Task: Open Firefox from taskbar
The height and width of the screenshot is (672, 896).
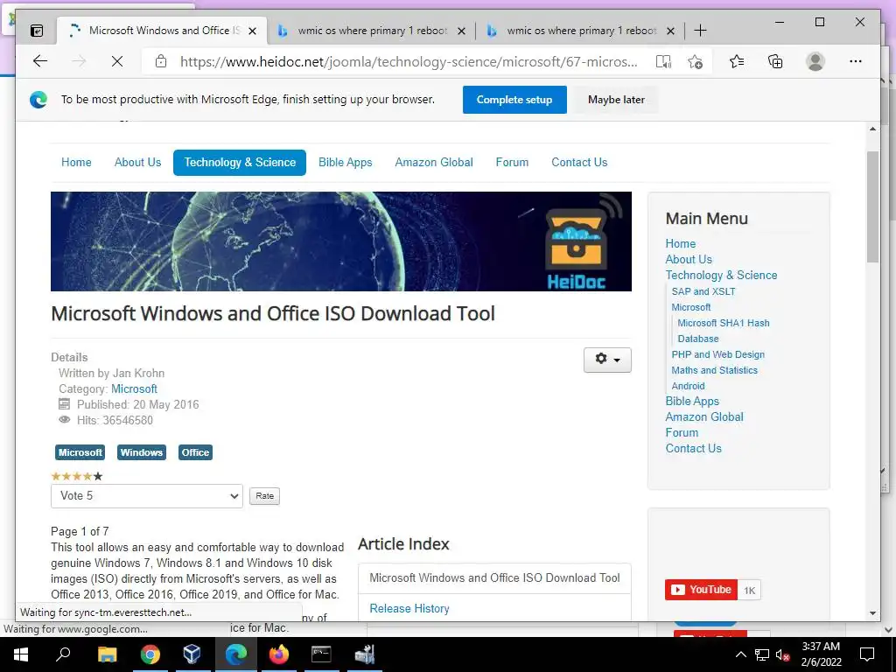Action: (x=279, y=654)
